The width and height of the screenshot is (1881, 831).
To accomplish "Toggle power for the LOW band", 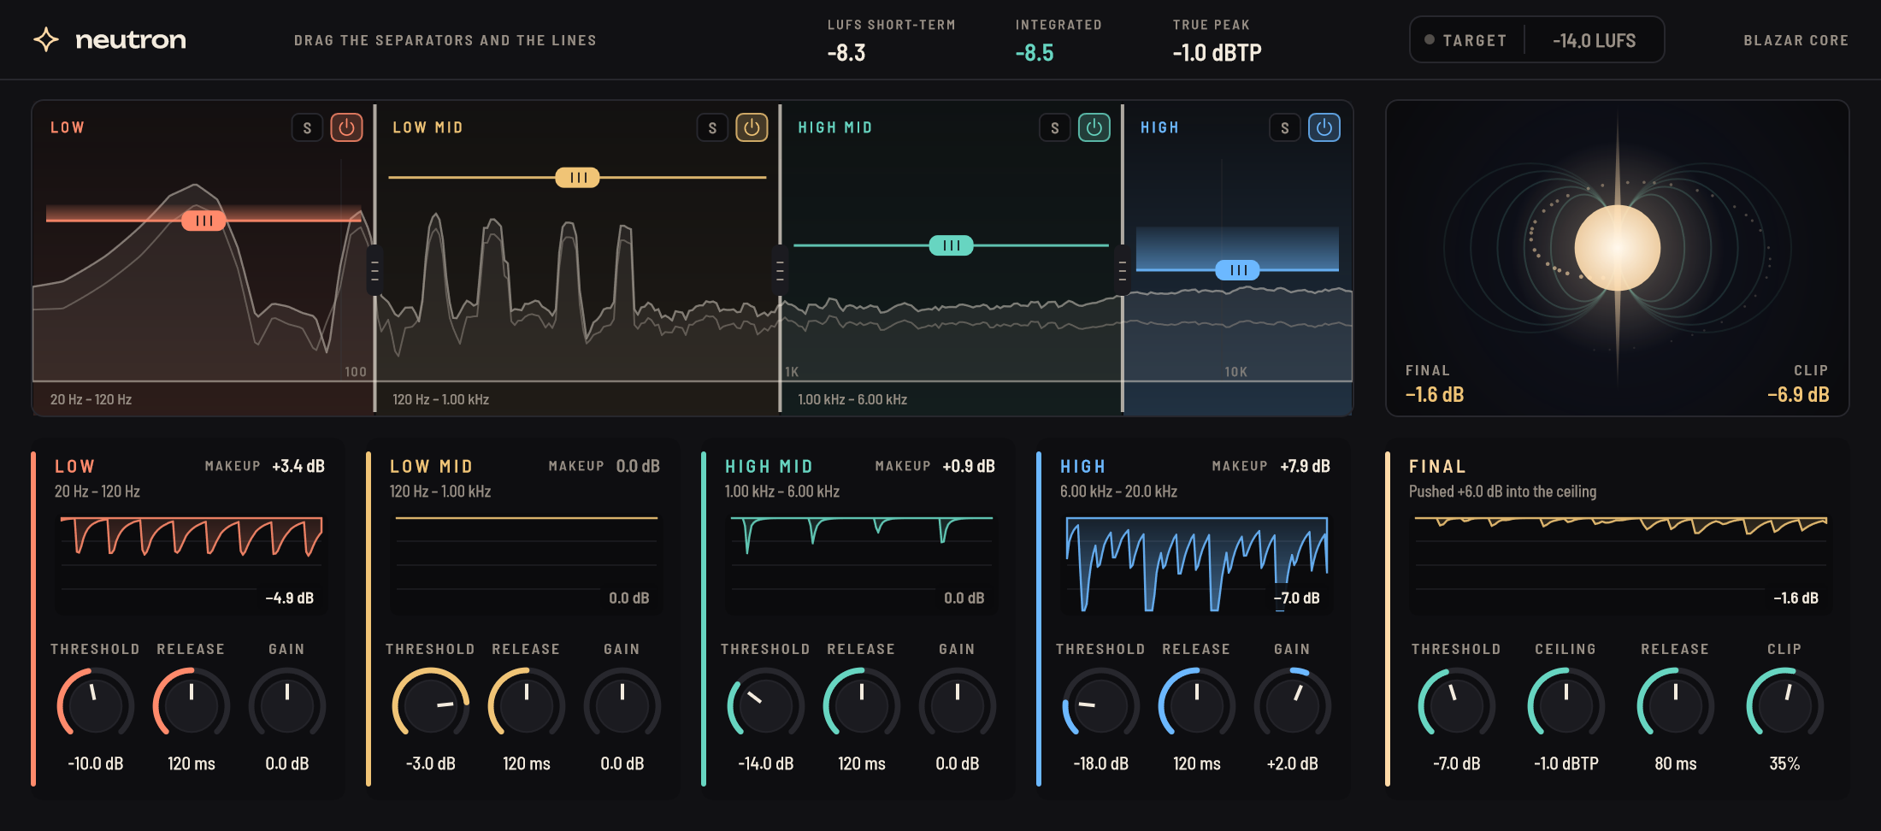I will point(346,127).
